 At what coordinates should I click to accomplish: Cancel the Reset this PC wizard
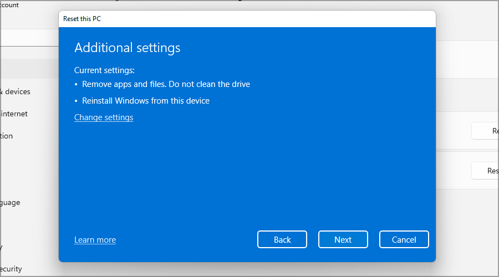point(404,239)
